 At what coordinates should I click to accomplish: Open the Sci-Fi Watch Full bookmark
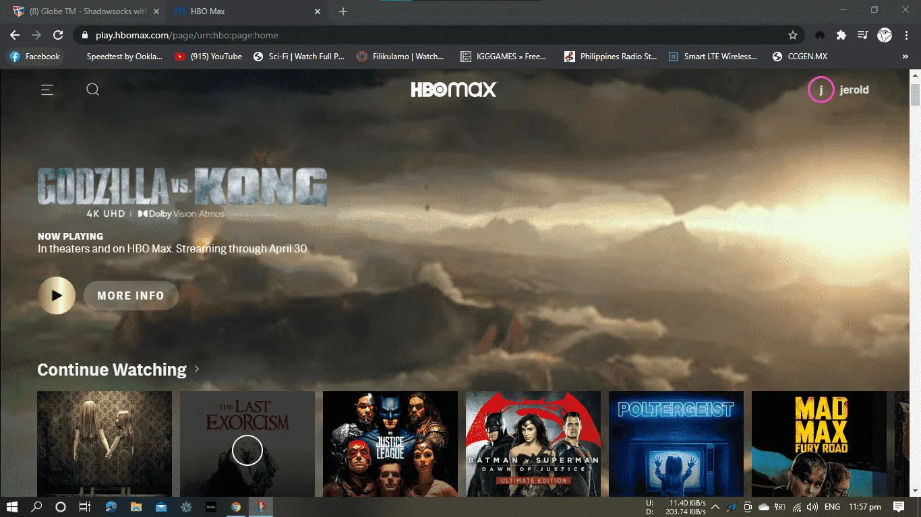pyautogui.click(x=299, y=57)
